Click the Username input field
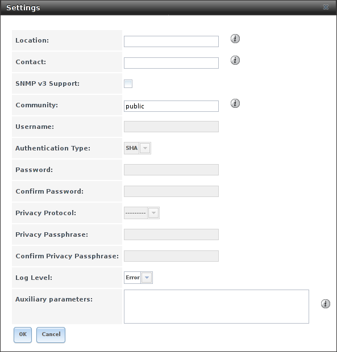Image resolution: width=337 pixels, height=352 pixels. click(x=171, y=127)
